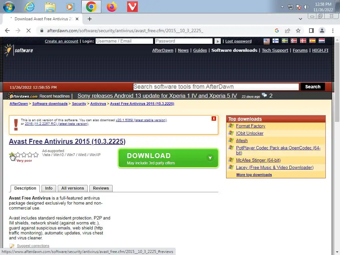Open Google icon in address bar
Image resolution: width=340 pixels, height=255 pixels.
point(277,31)
